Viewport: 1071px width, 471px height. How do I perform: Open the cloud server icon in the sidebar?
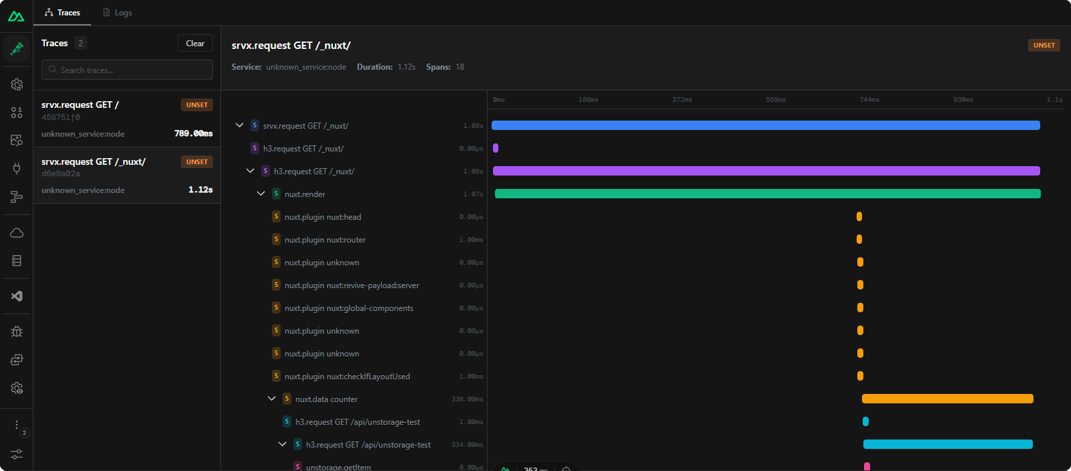[17, 232]
